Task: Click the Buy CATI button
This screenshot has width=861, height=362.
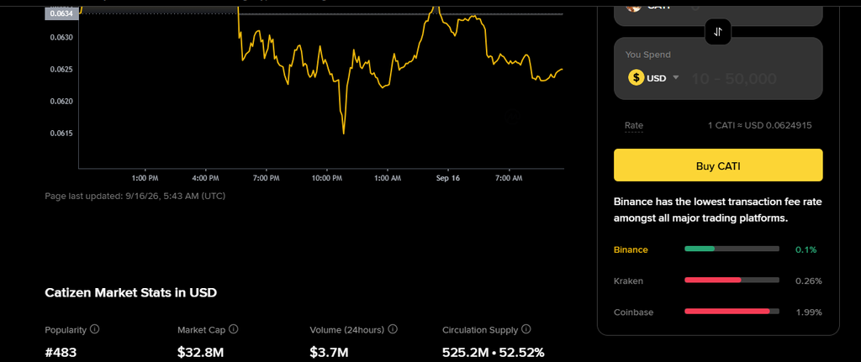Action: point(718,165)
